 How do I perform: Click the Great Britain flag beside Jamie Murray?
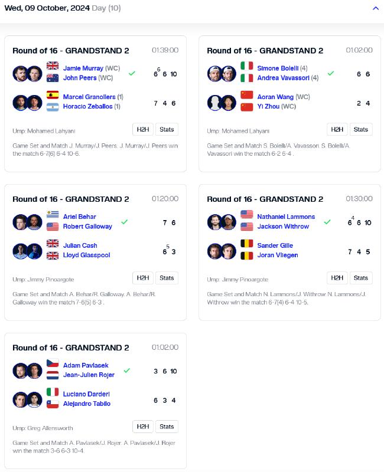pos(53,65)
